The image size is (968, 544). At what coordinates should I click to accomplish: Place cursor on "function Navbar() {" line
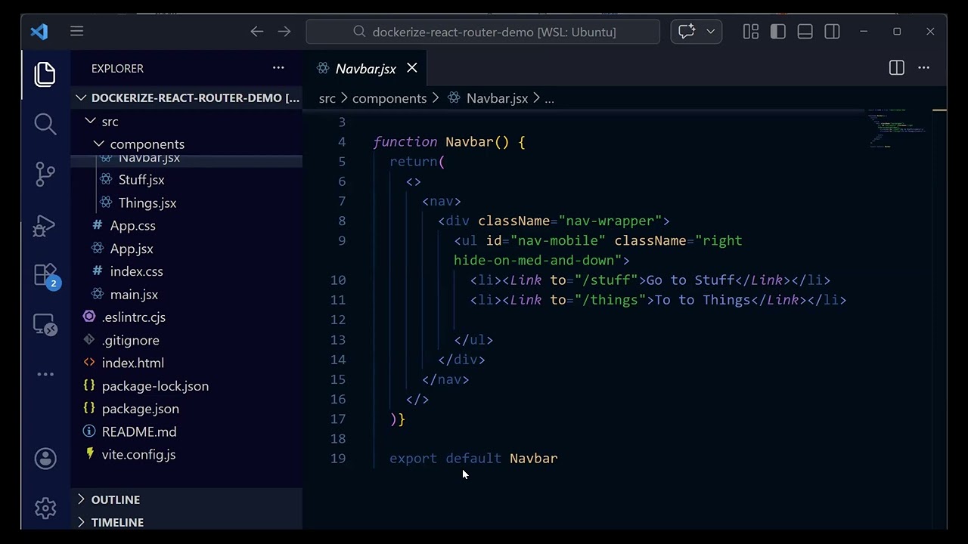coord(449,142)
